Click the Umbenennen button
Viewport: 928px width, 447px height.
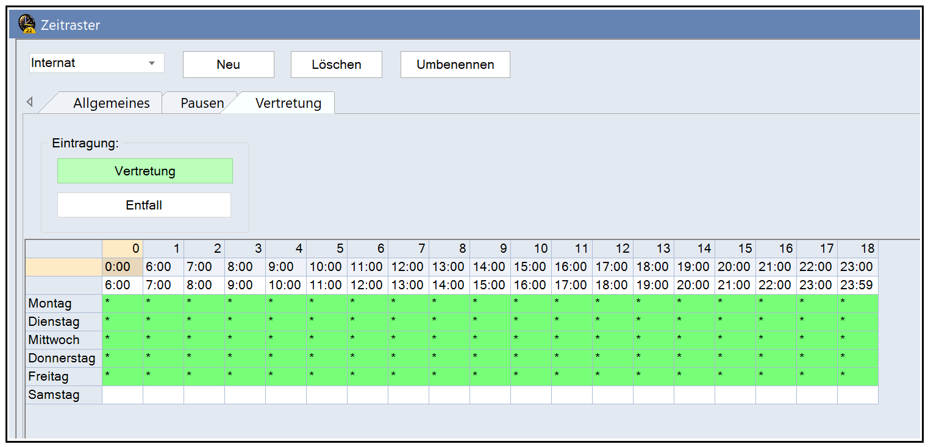click(455, 65)
